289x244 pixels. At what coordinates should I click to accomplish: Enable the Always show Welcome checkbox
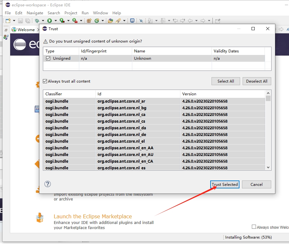[254, 227]
